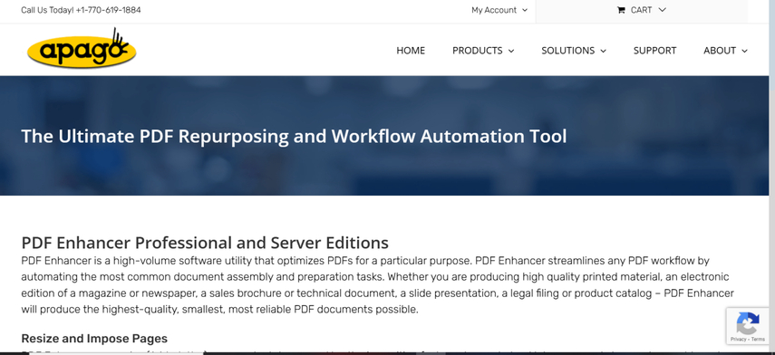The height and width of the screenshot is (355, 775).
Task: Click the 'Resize and Impose Pages' heading
Action: pos(94,338)
